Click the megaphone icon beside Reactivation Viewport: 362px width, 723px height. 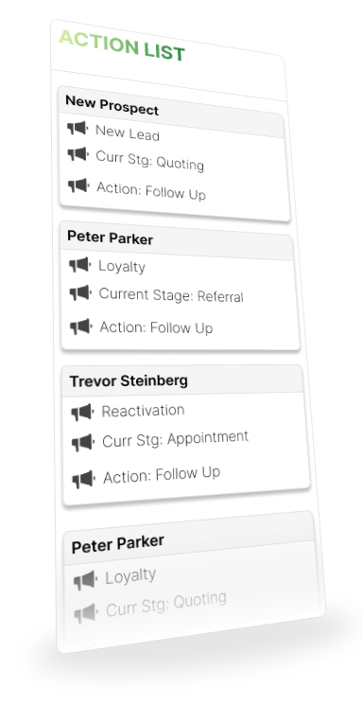click(82, 412)
